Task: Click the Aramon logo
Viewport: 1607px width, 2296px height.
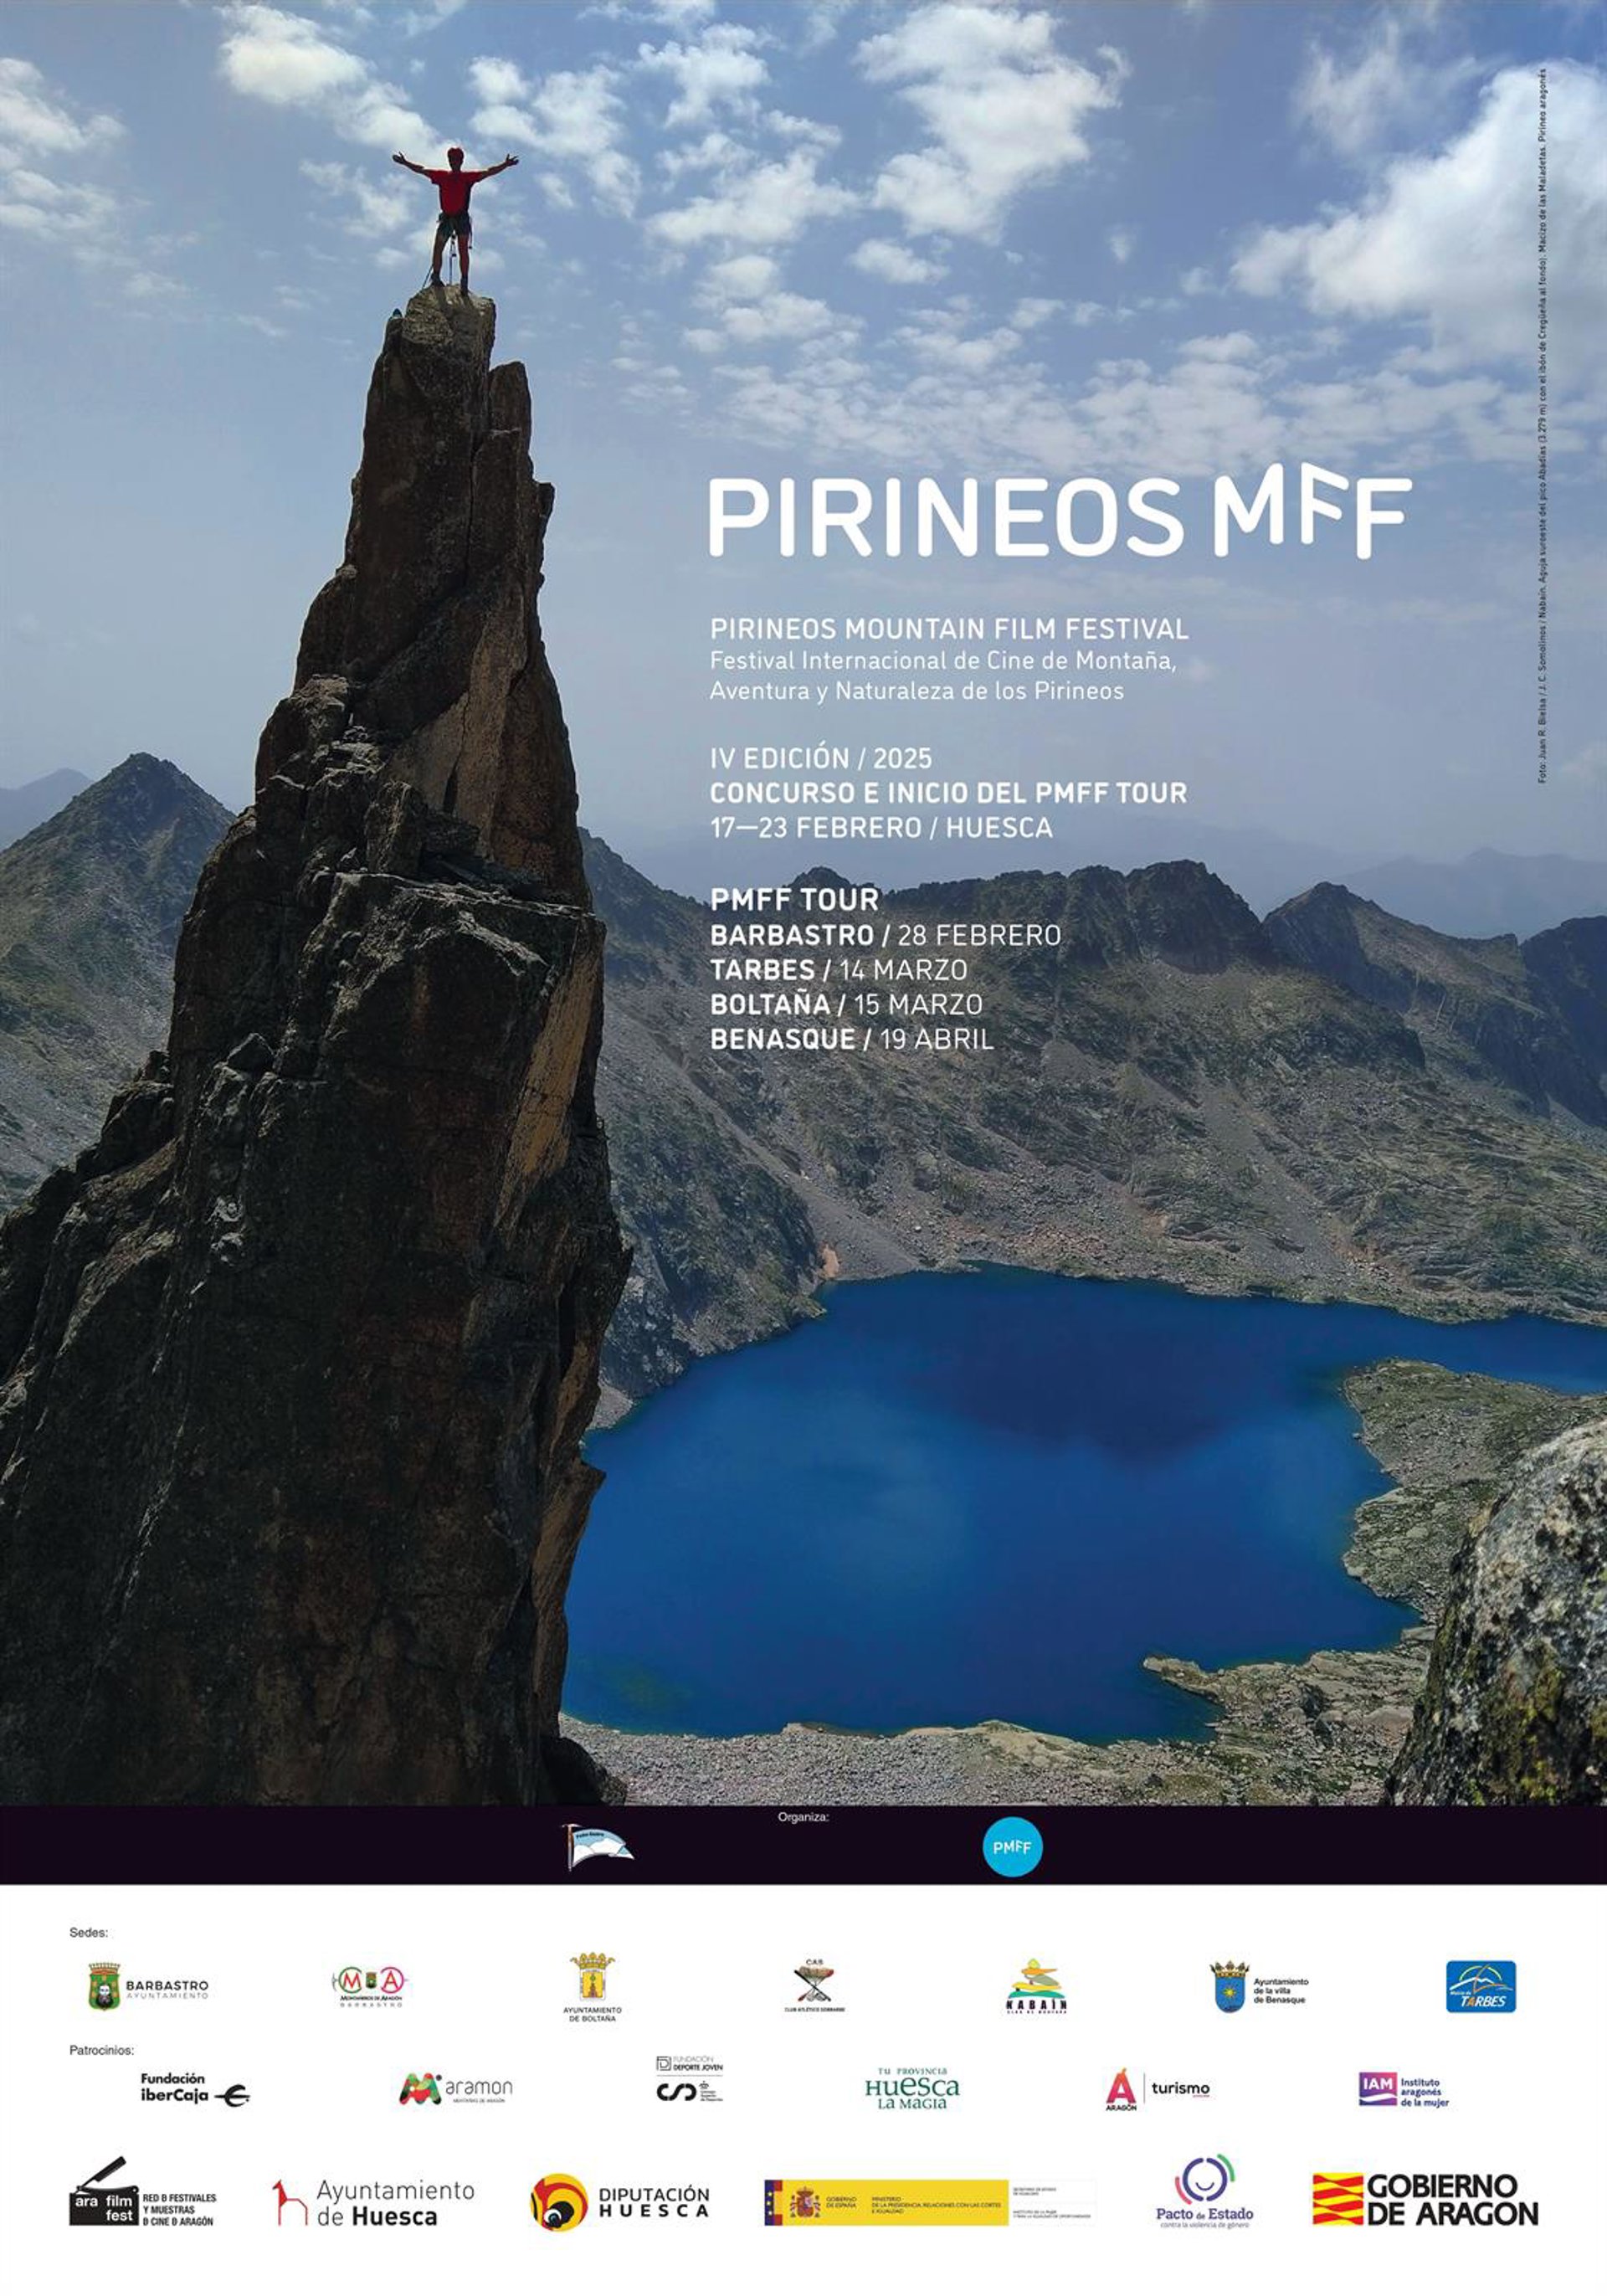Action: pos(456,2089)
